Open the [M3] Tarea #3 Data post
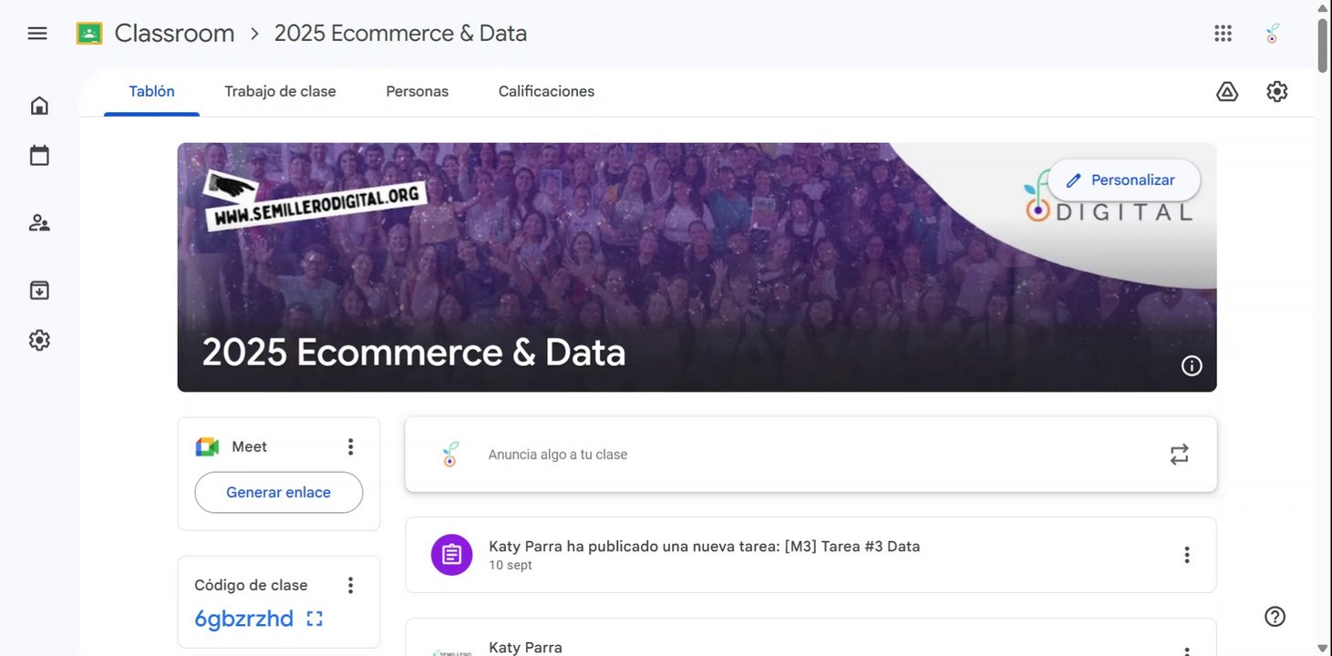Viewport: 1332px width, 656px height. [811, 555]
